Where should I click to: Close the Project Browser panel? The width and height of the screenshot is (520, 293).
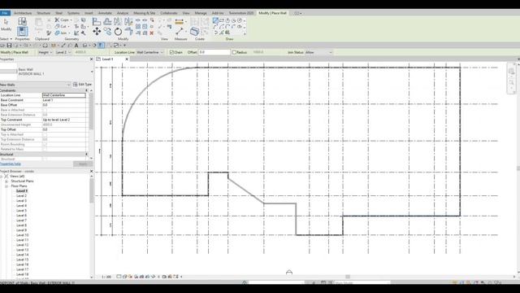point(92,172)
